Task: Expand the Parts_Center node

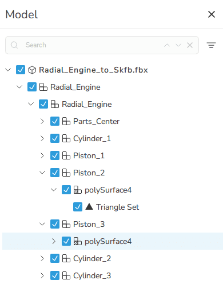Action: 42,121
